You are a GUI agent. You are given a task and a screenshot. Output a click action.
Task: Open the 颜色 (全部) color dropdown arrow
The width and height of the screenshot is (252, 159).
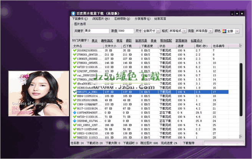(237, 31)
